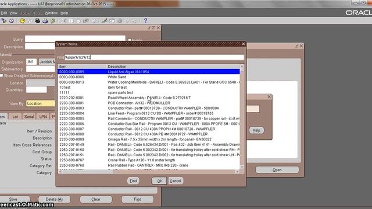Image resolution: width=372 pixels, height=209 pixels.
Task: Click the Quantities input field
Action: [36, 90]
